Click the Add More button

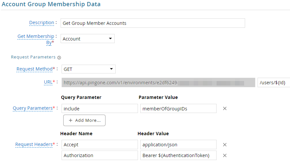click(x=84, y=121)
